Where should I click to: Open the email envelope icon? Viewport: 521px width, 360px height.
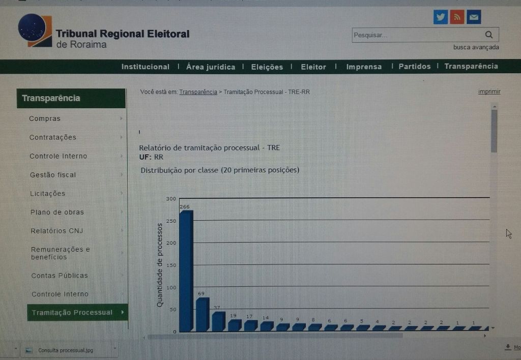474,17
